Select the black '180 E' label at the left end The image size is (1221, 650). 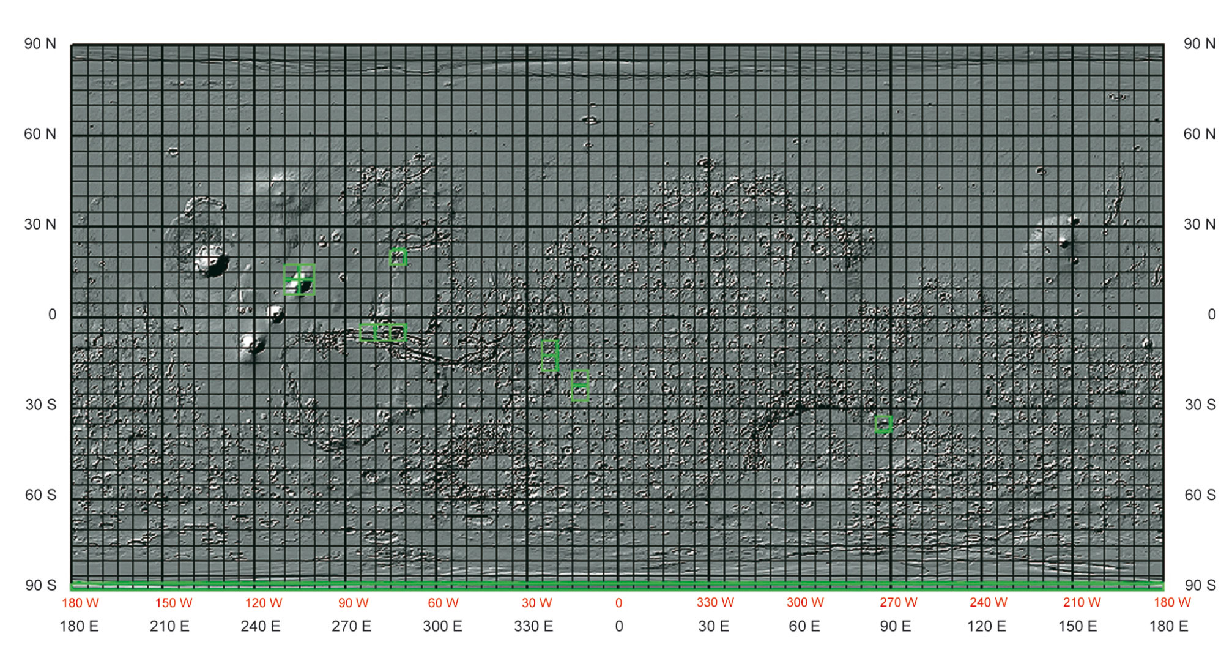point(79,627)
